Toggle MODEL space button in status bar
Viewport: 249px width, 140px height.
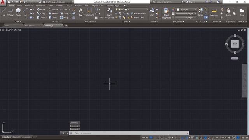[144, 138]
